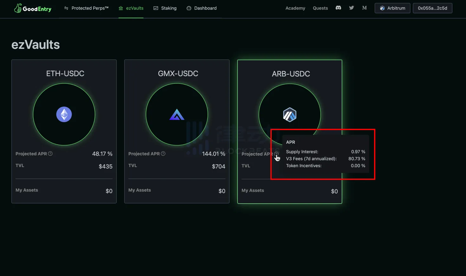Go to Protected Perps tab

(86, 8)
